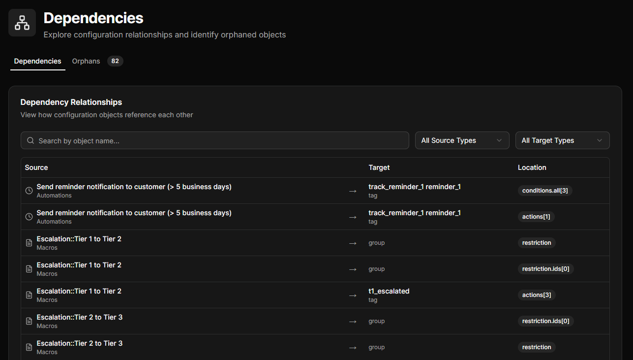The image size is (633, 360).
Task: Click the 82 count badge next to Orphans
Action: 115,61
